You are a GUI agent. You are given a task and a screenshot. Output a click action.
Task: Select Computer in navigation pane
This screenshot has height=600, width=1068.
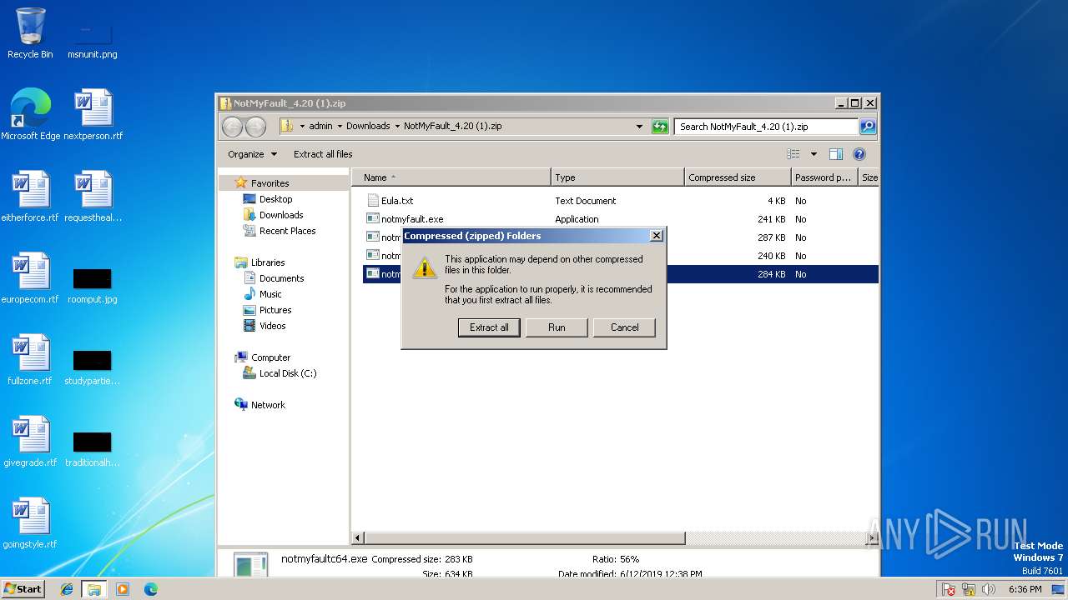coord(270,357)
